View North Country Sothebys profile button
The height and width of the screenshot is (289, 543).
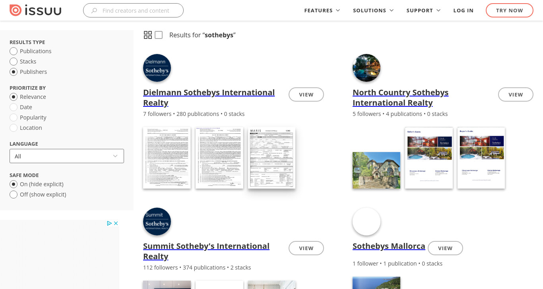[x=516, y=94]
